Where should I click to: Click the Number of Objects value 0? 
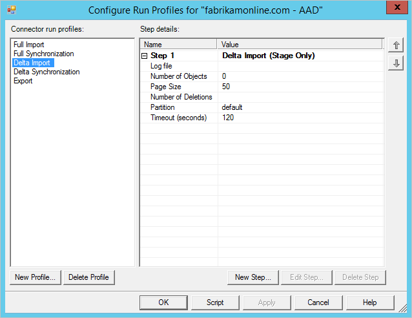224,76
